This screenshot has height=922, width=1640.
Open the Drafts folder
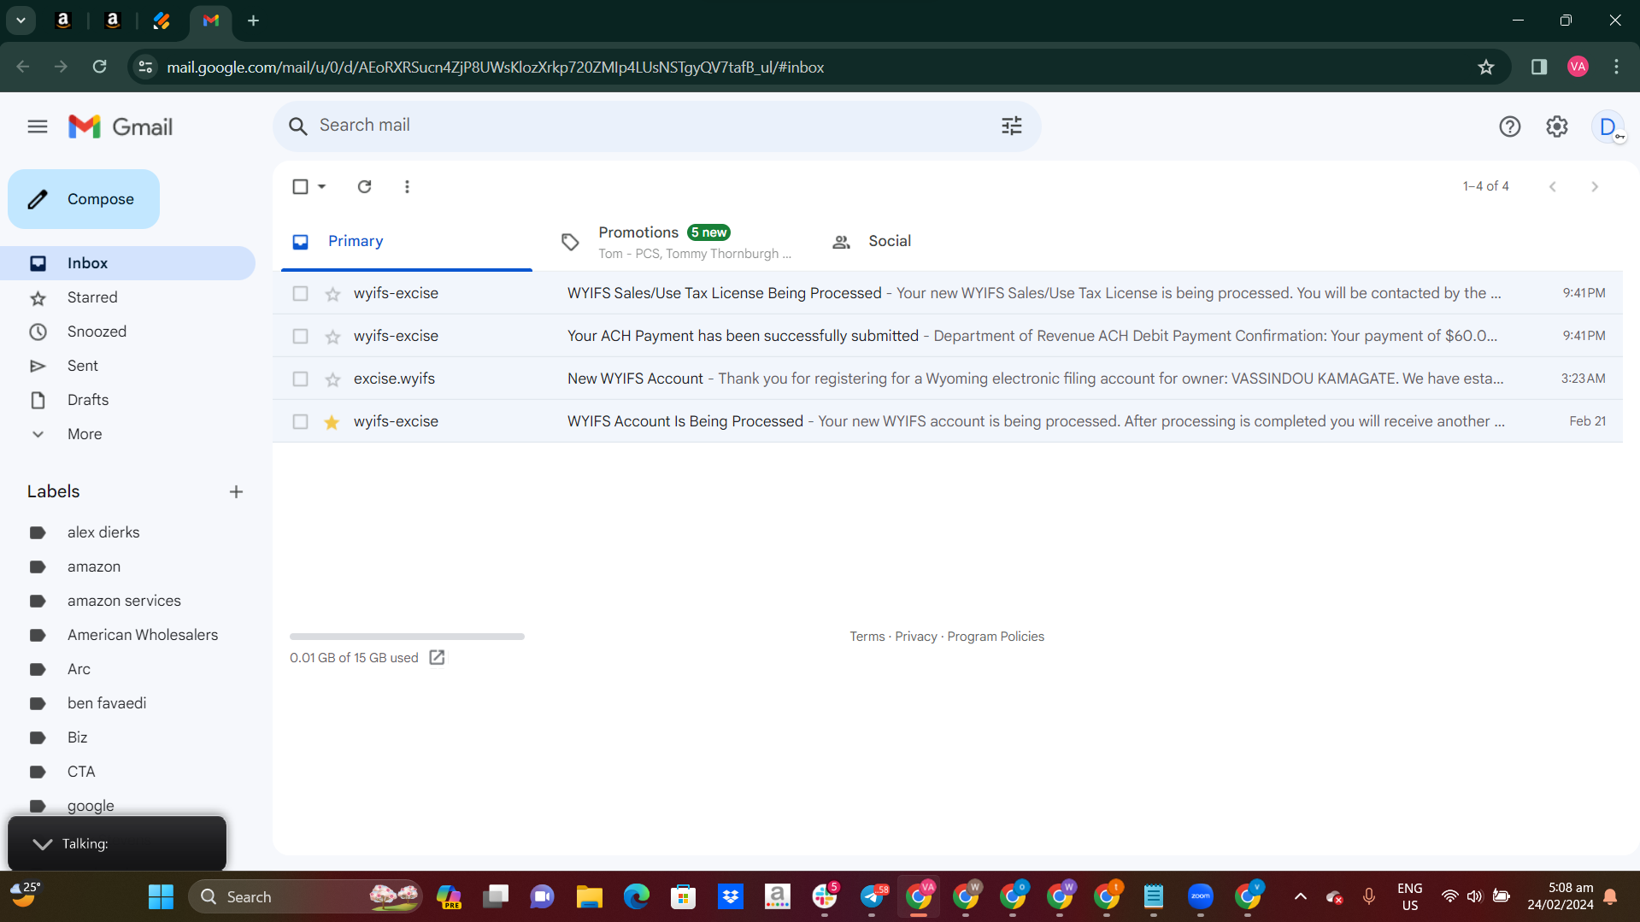coord(127,400)
